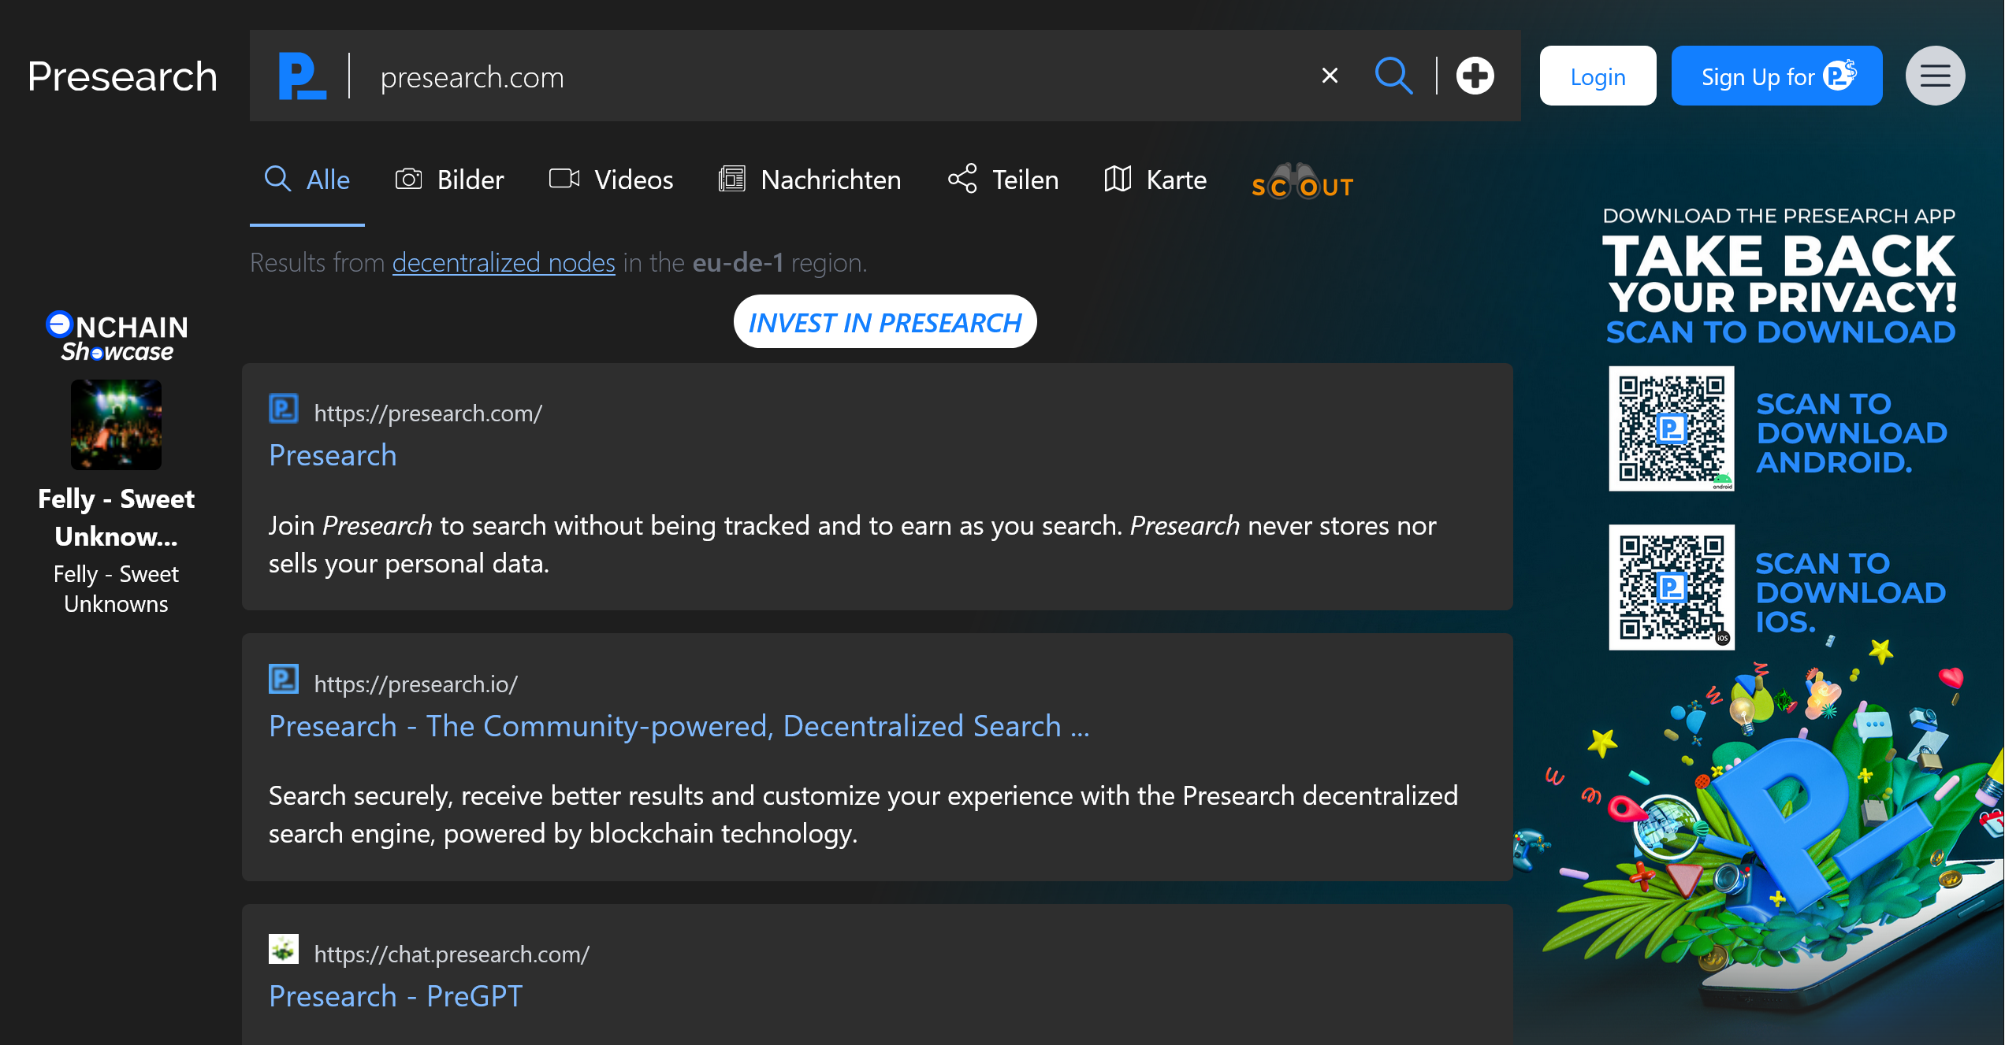Click the 'Search securely, receive better results' snippet
Viewport: 2005px width, 1045px height.
863,814
